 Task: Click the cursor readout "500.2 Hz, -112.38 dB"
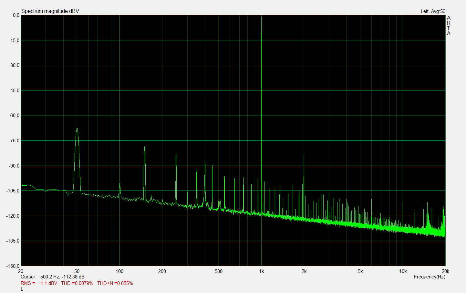(x=62, y=277)
